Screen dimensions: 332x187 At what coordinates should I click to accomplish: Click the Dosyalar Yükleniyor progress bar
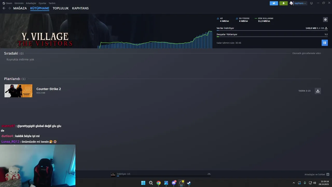(x=272, y=37)
